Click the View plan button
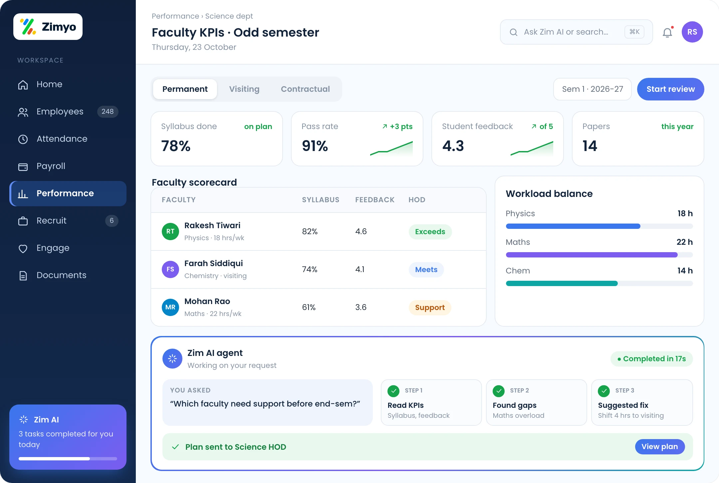The width and height of the screenshot is (719, 483). coord(660,447)
